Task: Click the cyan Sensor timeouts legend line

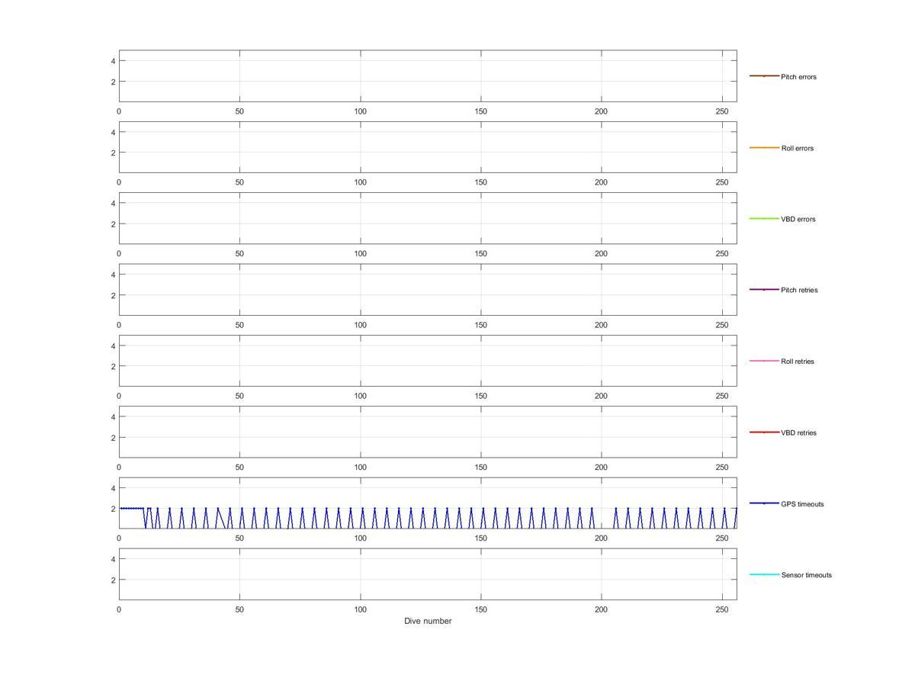Action: pyautogui.click(x=764, y=574)
